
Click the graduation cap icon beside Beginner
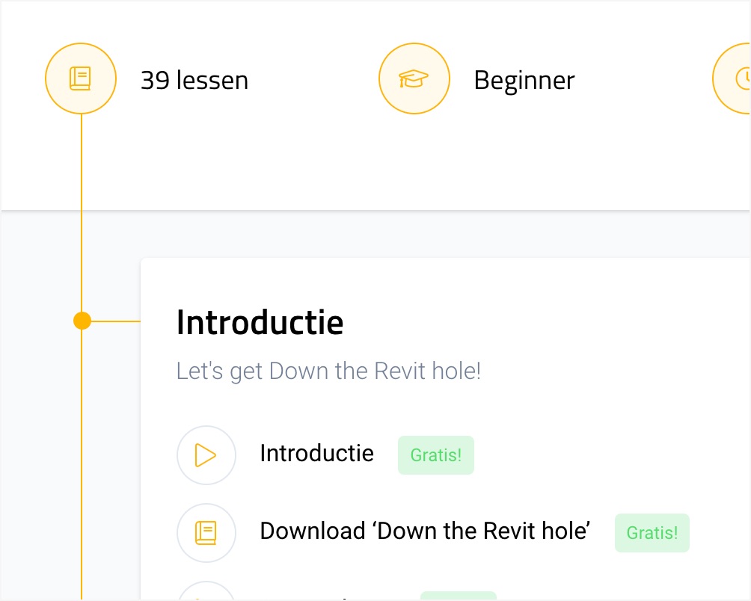414,78
